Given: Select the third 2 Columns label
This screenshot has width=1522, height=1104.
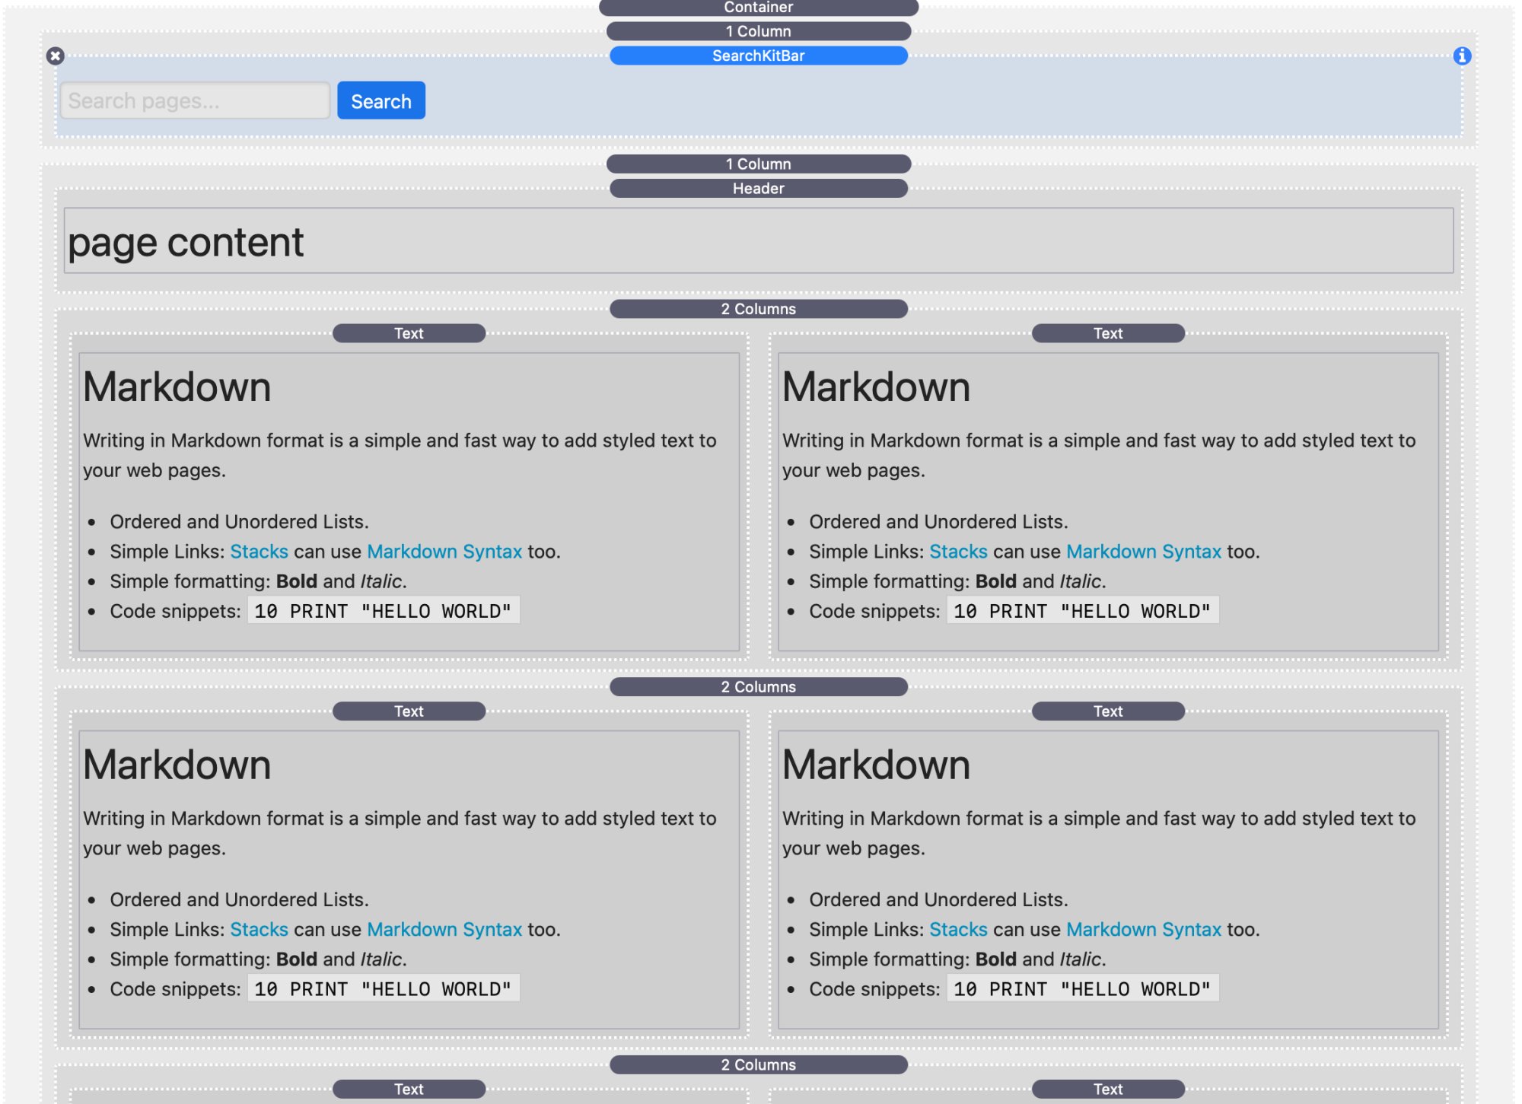Looking at the screenshot, I should (758, 1064).
